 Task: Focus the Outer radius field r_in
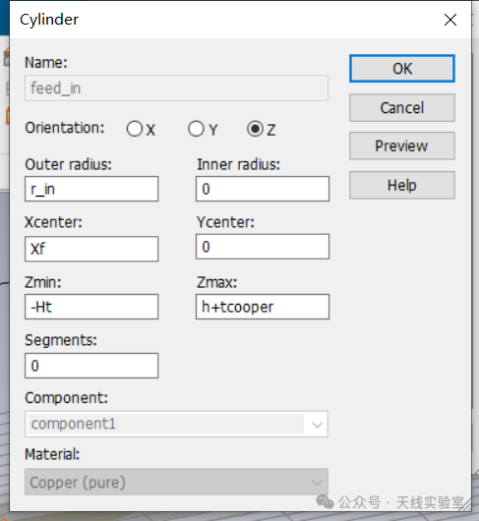[91, 189]
